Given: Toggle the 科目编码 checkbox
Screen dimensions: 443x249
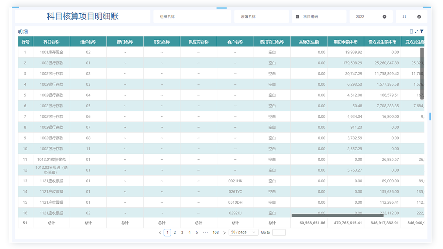Looking at the screenshot, I should point(298,17).
